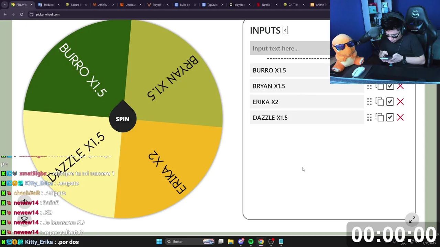Switch to the Traductor browser tab
The image size is (440, 247).
click(49, 5)
